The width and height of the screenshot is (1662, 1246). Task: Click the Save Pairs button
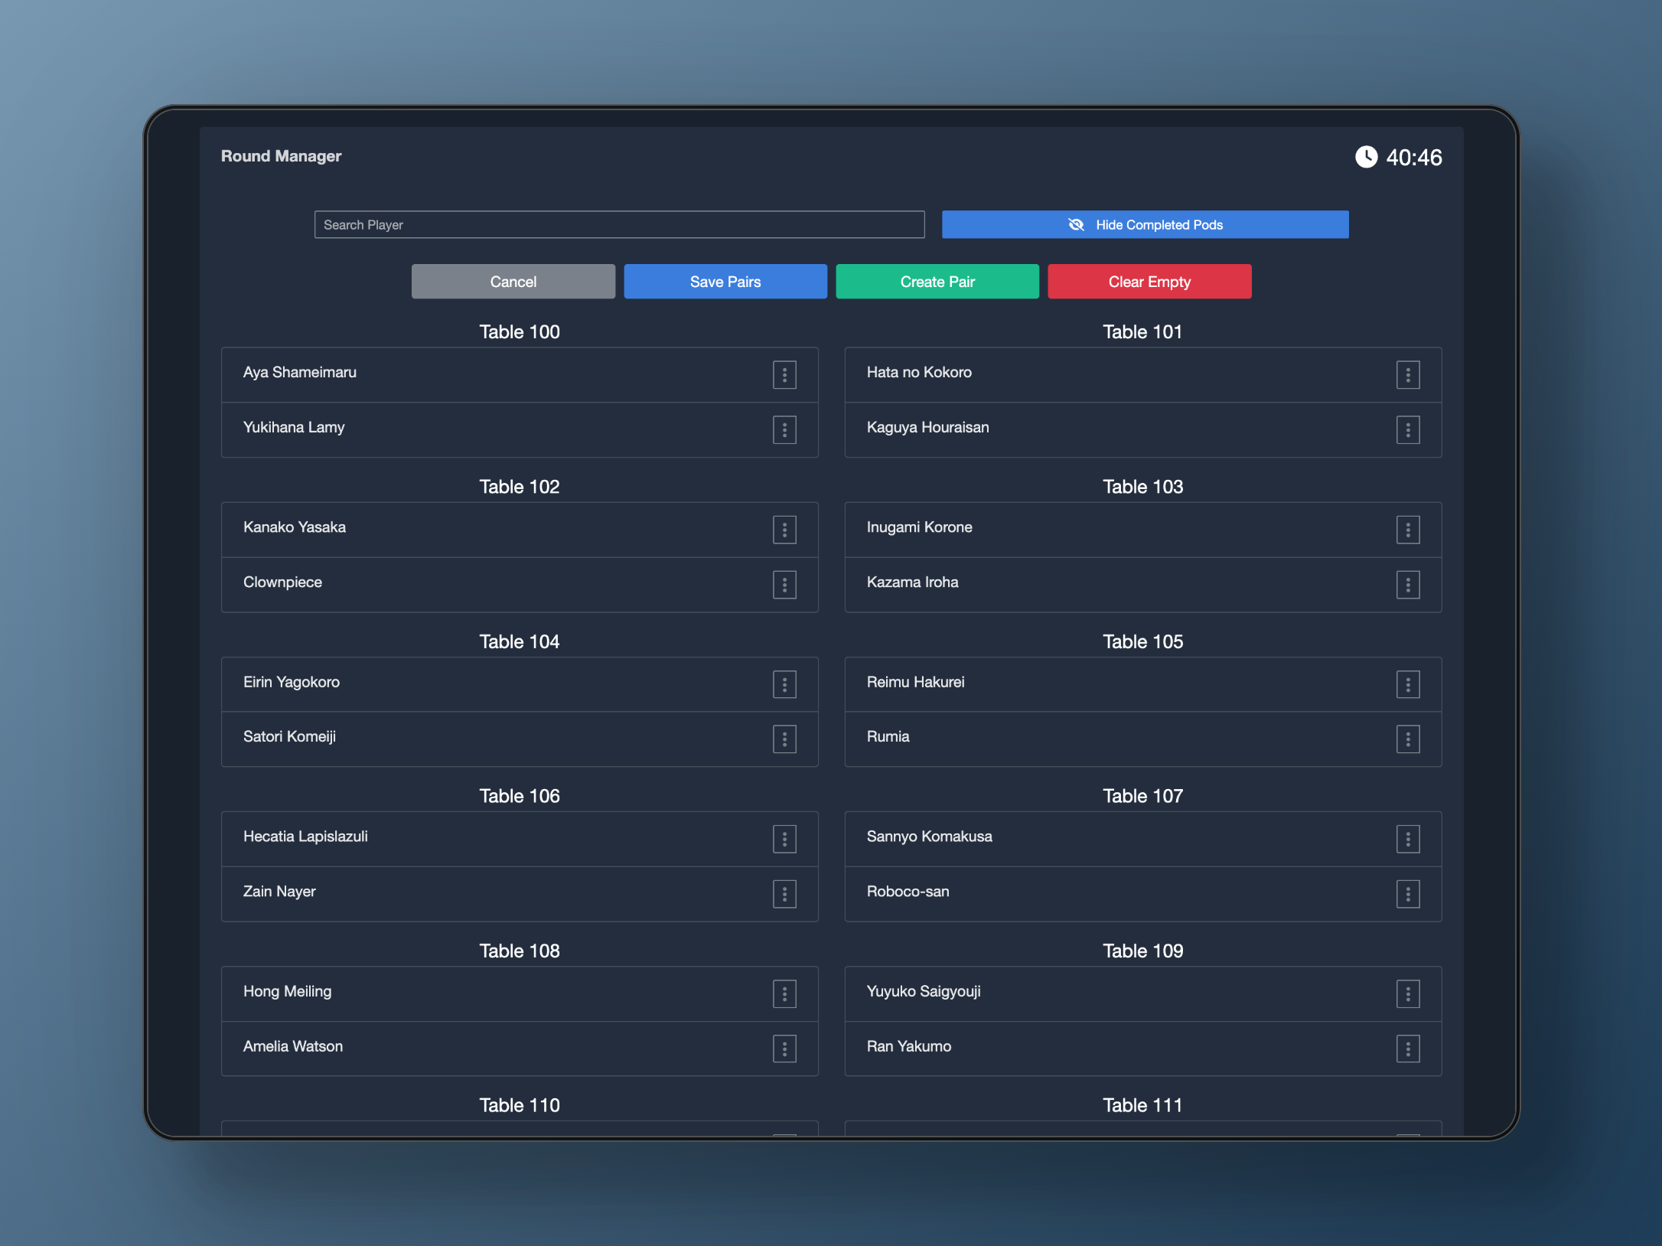click(725, 282)
